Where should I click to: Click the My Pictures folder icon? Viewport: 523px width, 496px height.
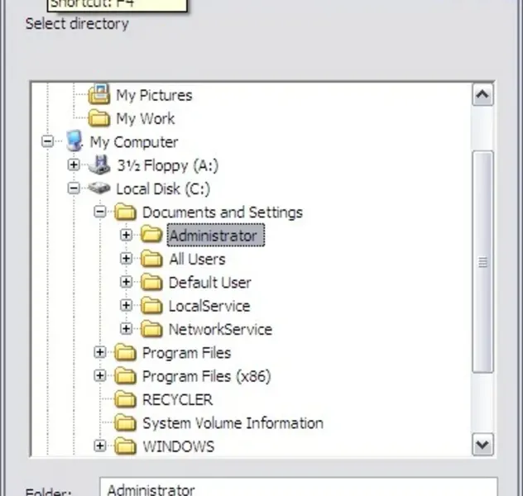pos(99,95)
